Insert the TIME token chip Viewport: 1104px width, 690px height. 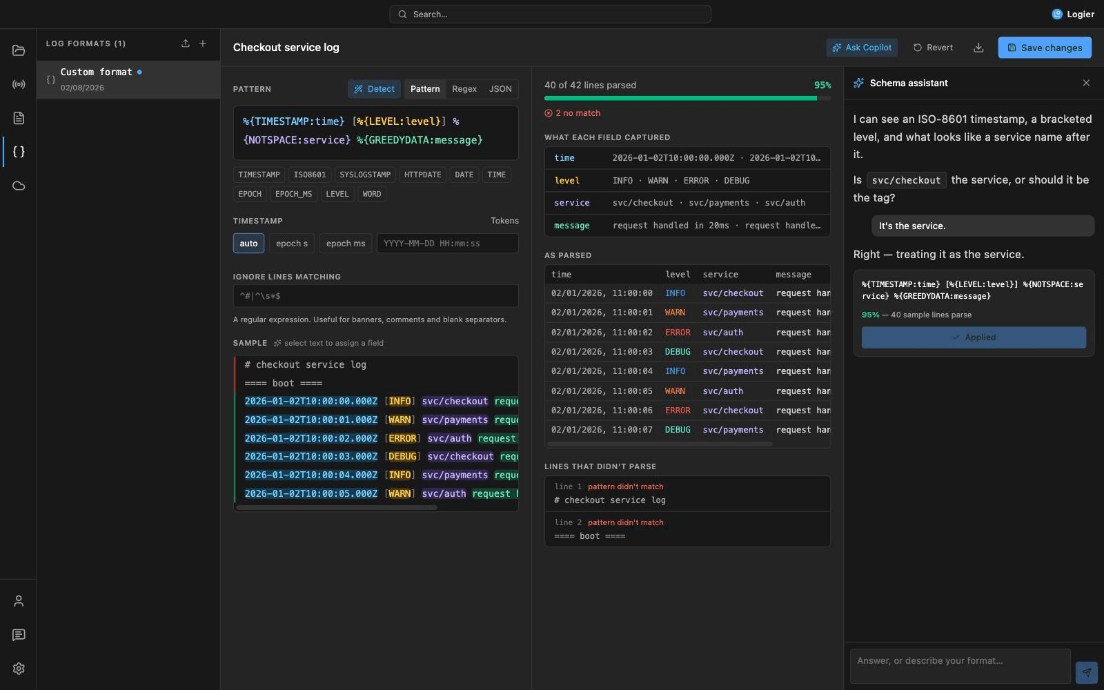click(x=497, y=175)
